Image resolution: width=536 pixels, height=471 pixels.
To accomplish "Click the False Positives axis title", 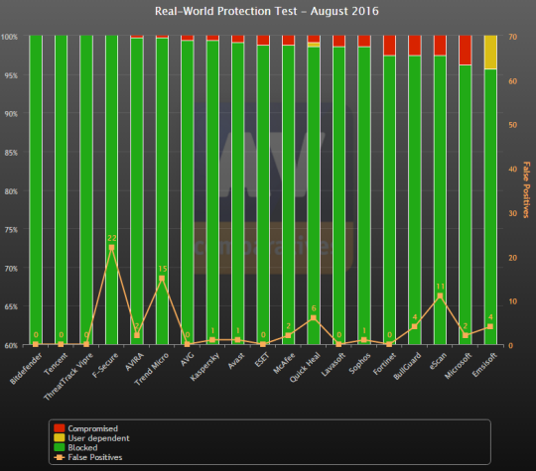I will click(526, 190).
